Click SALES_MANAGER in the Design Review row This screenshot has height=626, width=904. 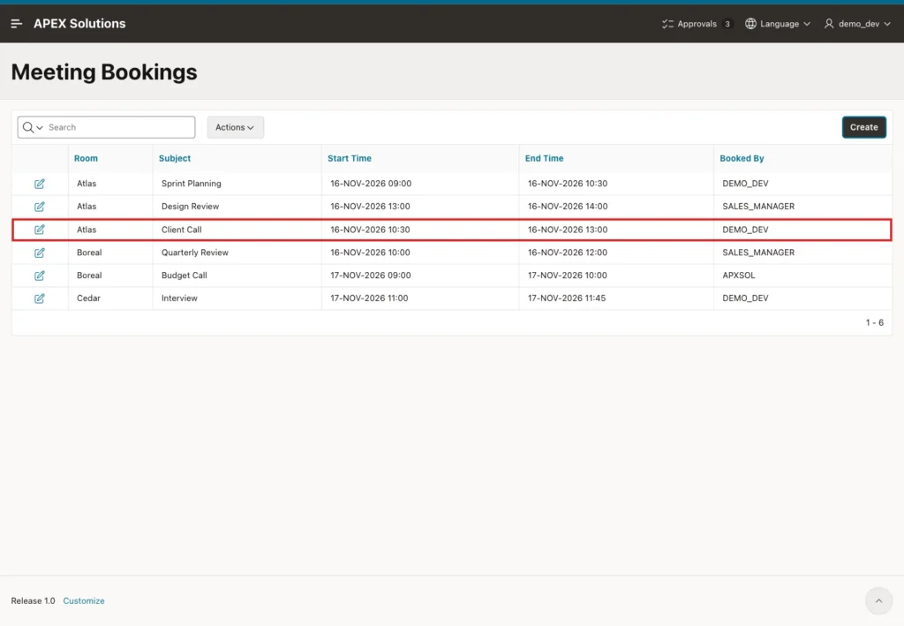758,207
